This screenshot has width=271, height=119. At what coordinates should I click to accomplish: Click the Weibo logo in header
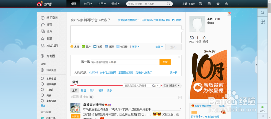44,4
